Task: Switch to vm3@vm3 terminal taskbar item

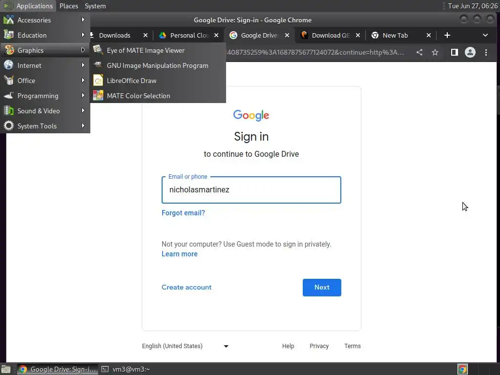Action: coord(125,369)
